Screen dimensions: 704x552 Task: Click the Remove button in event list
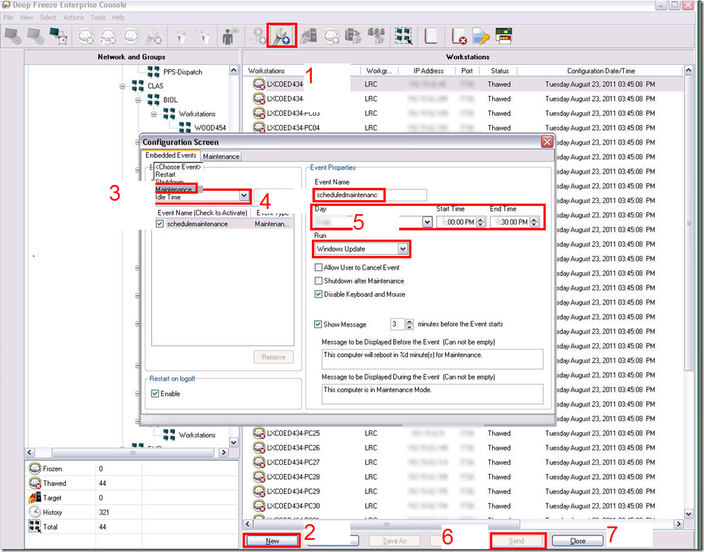[273, 357]
